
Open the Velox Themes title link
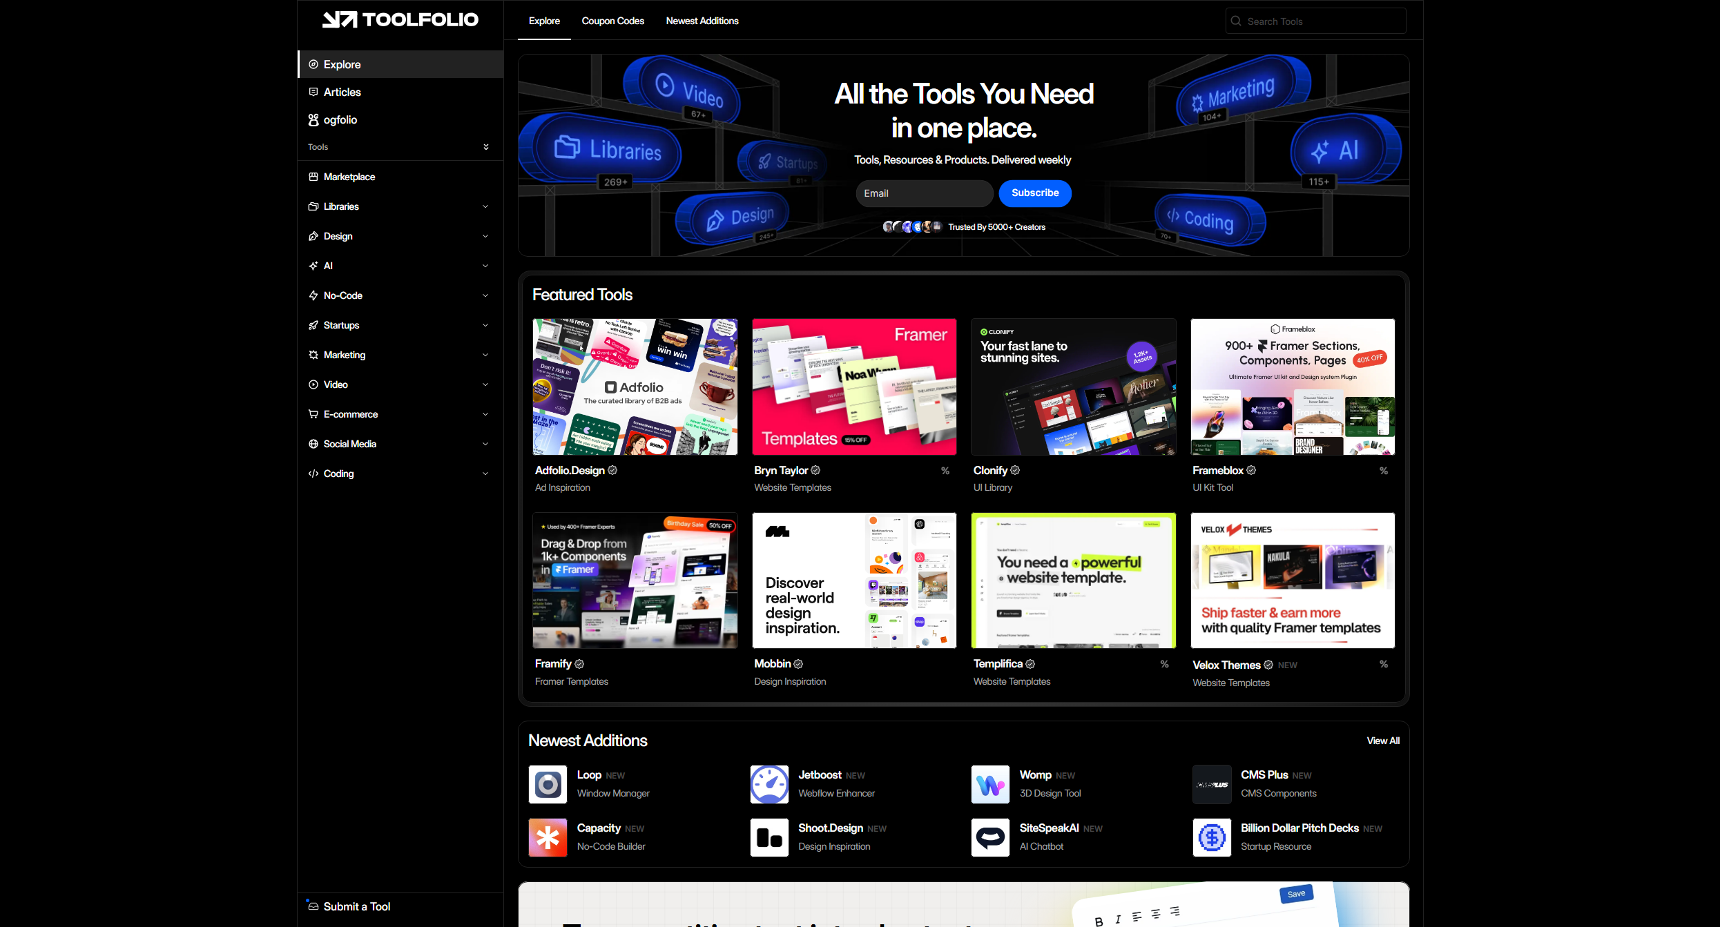pos(1226,665)
